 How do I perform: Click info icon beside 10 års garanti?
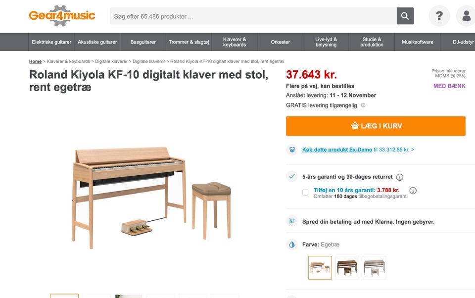(x=413, y=191)
